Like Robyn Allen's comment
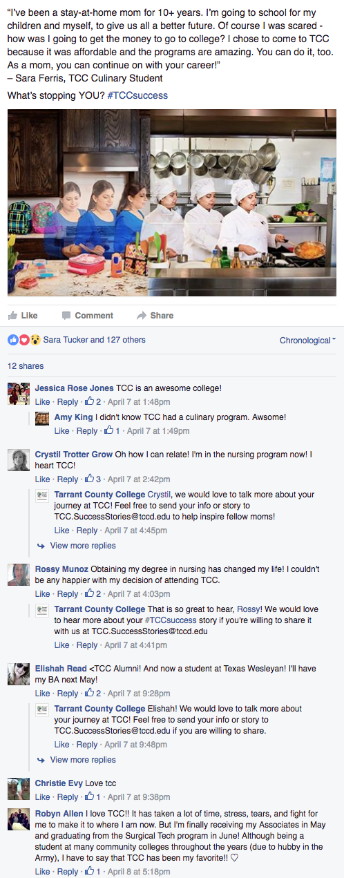This screenshot has width=344, height=878. (43, 872)
